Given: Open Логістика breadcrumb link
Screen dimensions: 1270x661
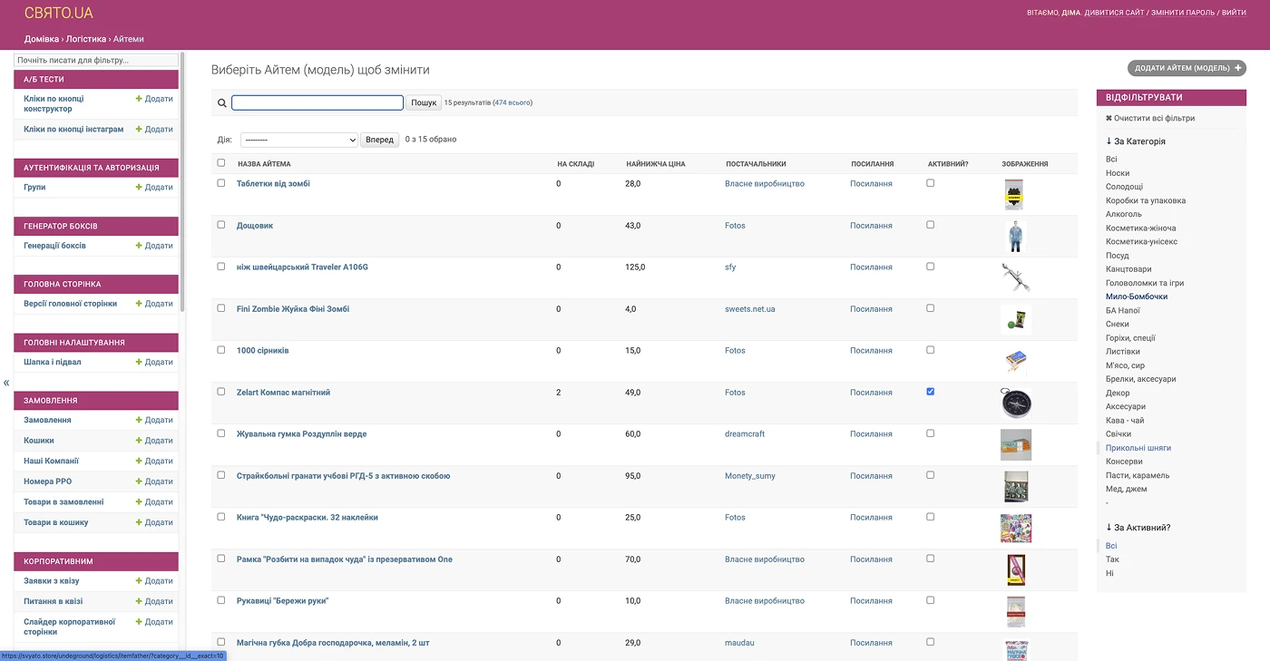Looking at the screenshot, I should (85, 39).
